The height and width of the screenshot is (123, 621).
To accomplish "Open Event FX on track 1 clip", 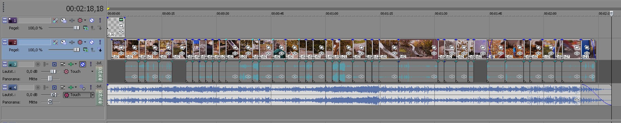I will [x=121, y=31].
